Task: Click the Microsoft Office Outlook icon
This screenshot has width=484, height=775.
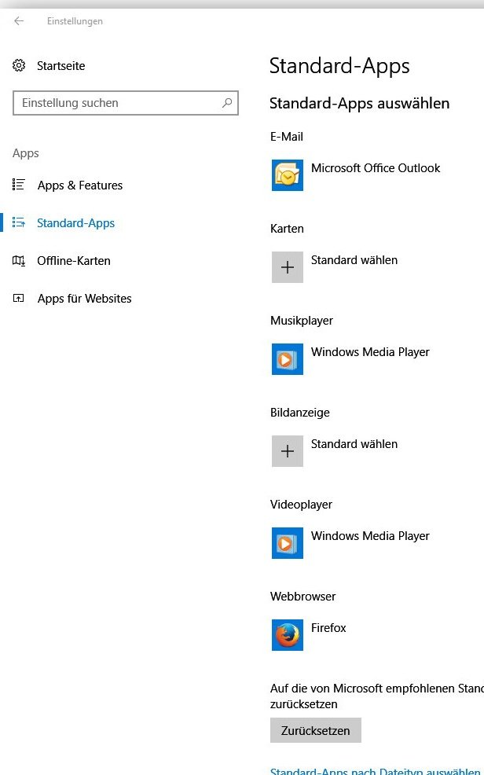Action: pos(288,175)
